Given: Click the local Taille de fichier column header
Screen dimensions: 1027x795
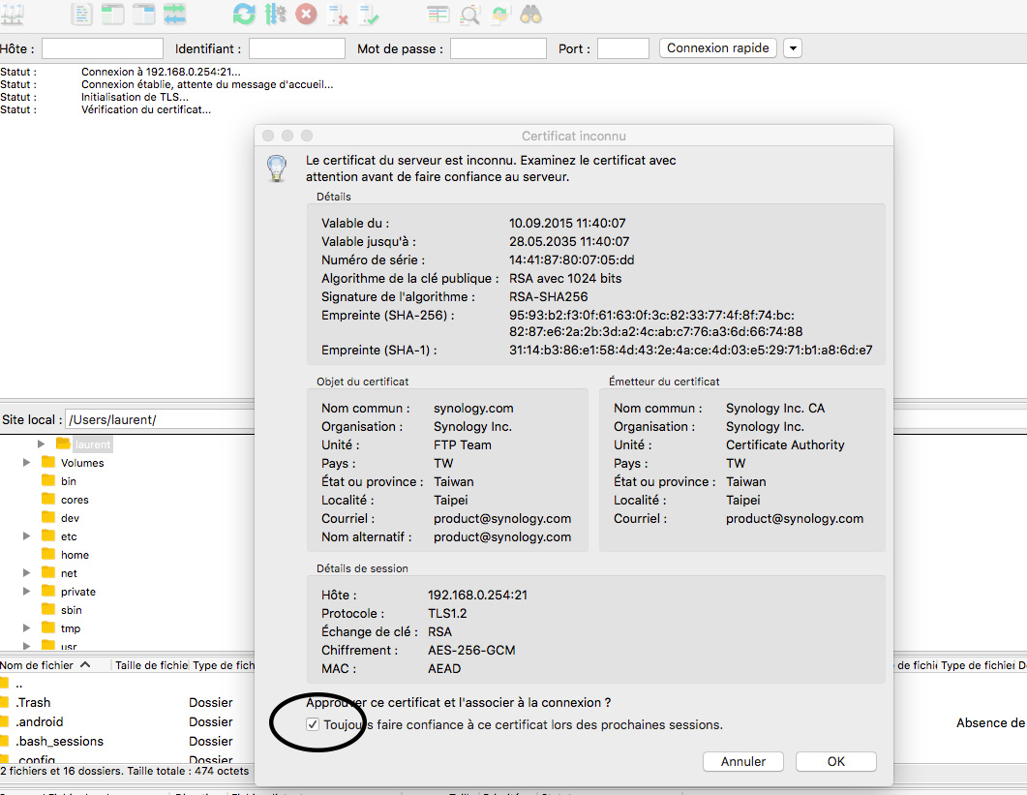Looking at the screenshot, I should tap(151, 665).
